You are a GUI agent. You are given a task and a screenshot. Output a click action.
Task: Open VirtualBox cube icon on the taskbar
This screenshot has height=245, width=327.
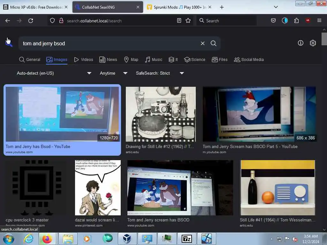126,239
